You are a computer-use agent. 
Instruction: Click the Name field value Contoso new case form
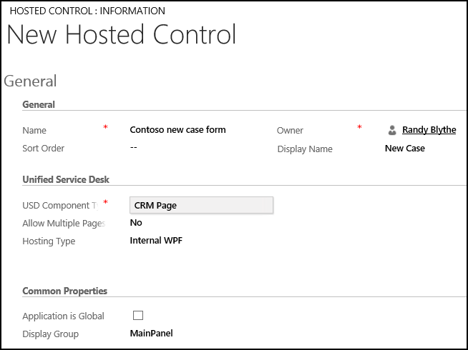[177, 130]
